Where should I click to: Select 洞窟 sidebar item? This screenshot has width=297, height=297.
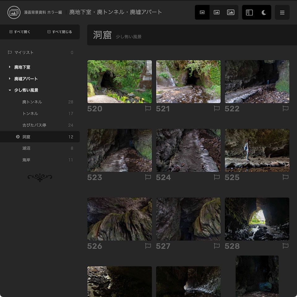point(40,137)
